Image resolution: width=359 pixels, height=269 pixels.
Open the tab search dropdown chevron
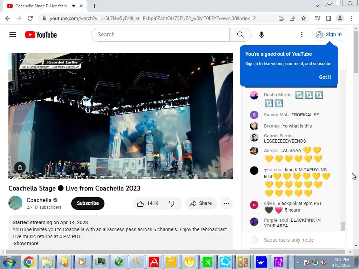coord(317,6)
